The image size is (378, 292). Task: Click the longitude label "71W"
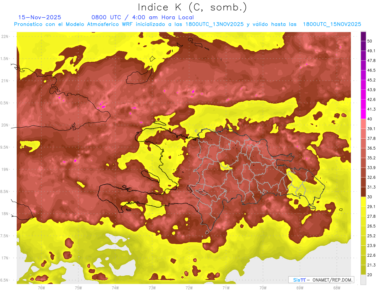point(226,288)
